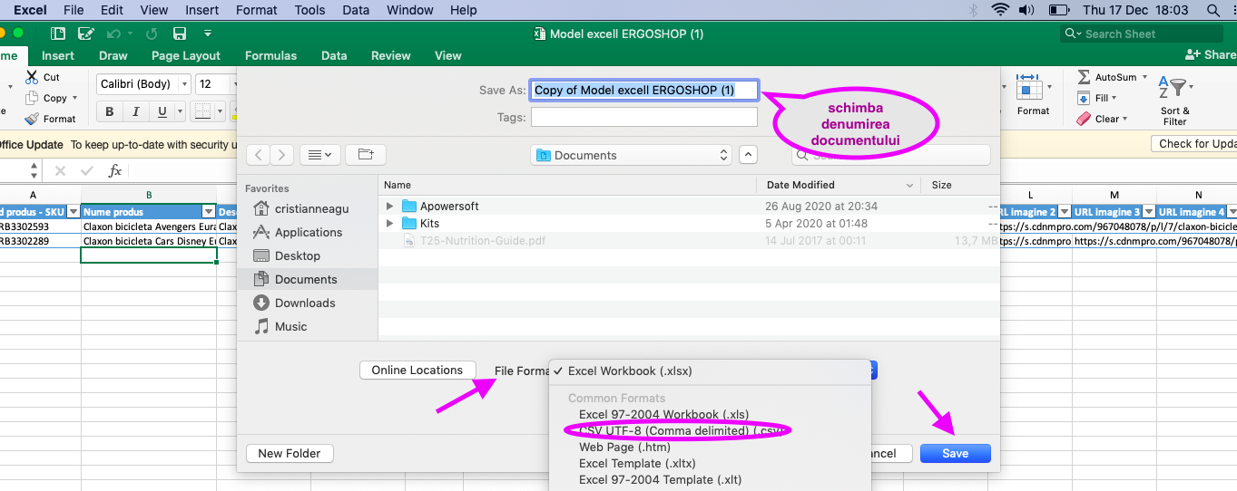Expand the Kits folder triangle
Viewport: 1237px width, 491px height.
390,223
